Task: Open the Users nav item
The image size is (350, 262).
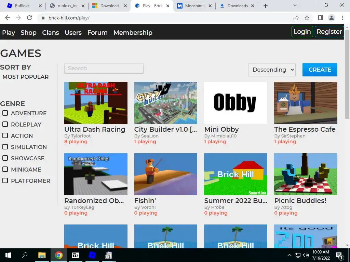Action: pos(73,32)
